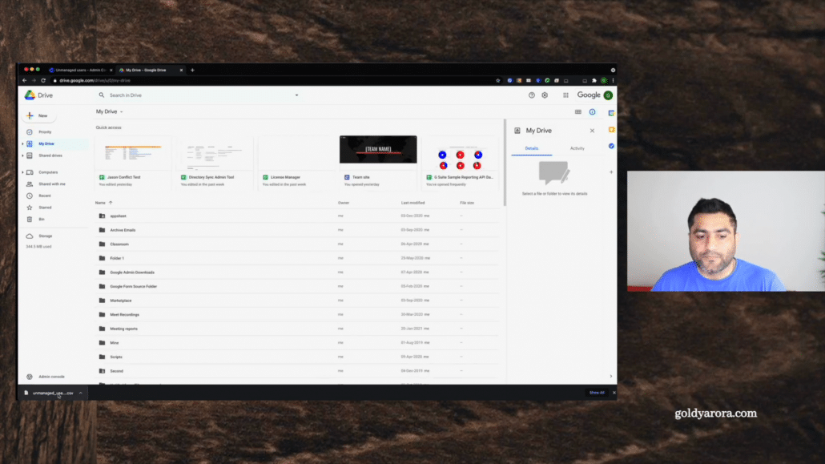The width and height of the screenshot is (825, 464).
Task: Click Show All downloads
Action: coord(597,393)
